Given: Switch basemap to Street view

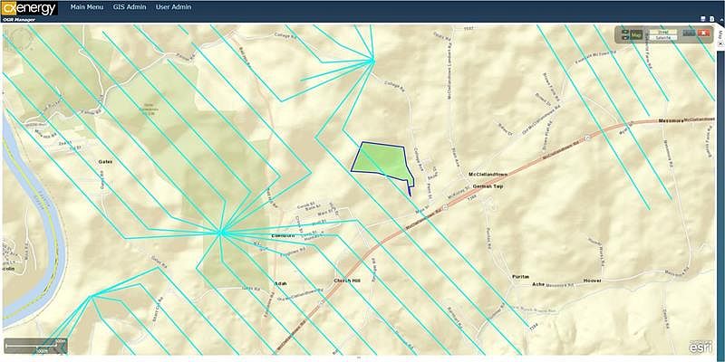Looking at the screenshot, I should click(663, 32).
